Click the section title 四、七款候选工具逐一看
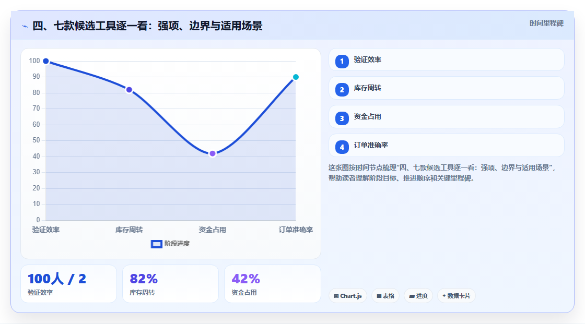Screen dimensions: 585x324 click(x=147, y=26)
